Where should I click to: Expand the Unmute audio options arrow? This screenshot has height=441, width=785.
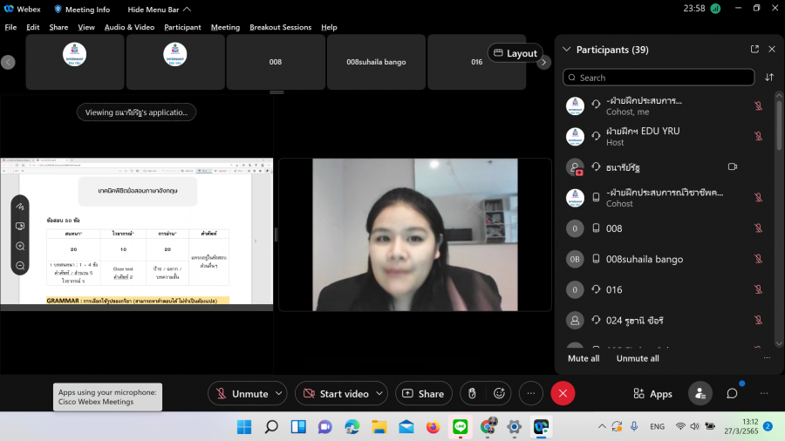point(279,394)
